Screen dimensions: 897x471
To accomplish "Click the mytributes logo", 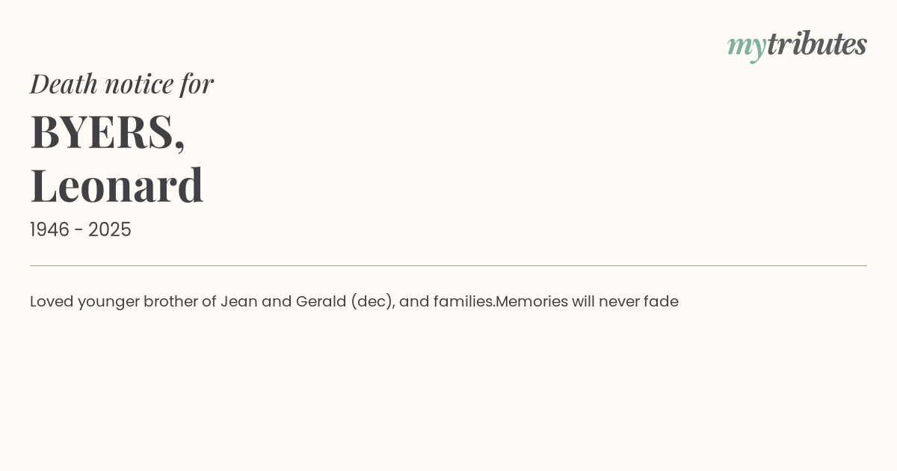I will click(x=797, y=45).
